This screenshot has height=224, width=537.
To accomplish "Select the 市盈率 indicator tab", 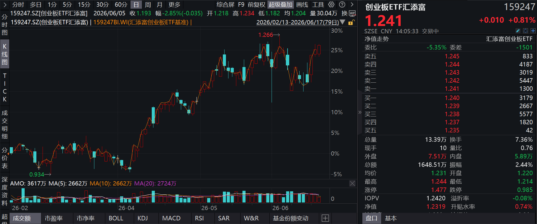I will pos(54,218).
